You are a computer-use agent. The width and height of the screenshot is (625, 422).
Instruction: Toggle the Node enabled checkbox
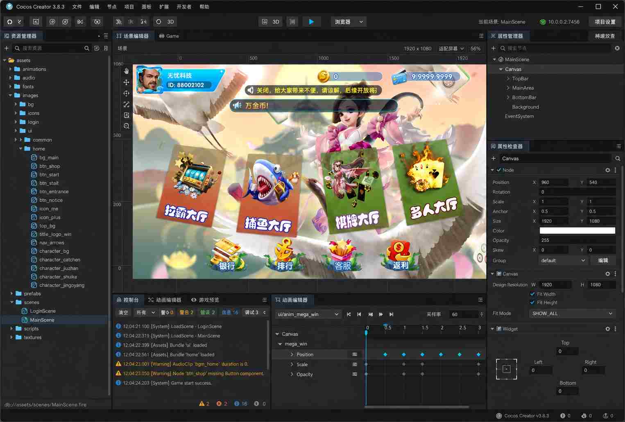pyautogui.click(x=498, y=170)
